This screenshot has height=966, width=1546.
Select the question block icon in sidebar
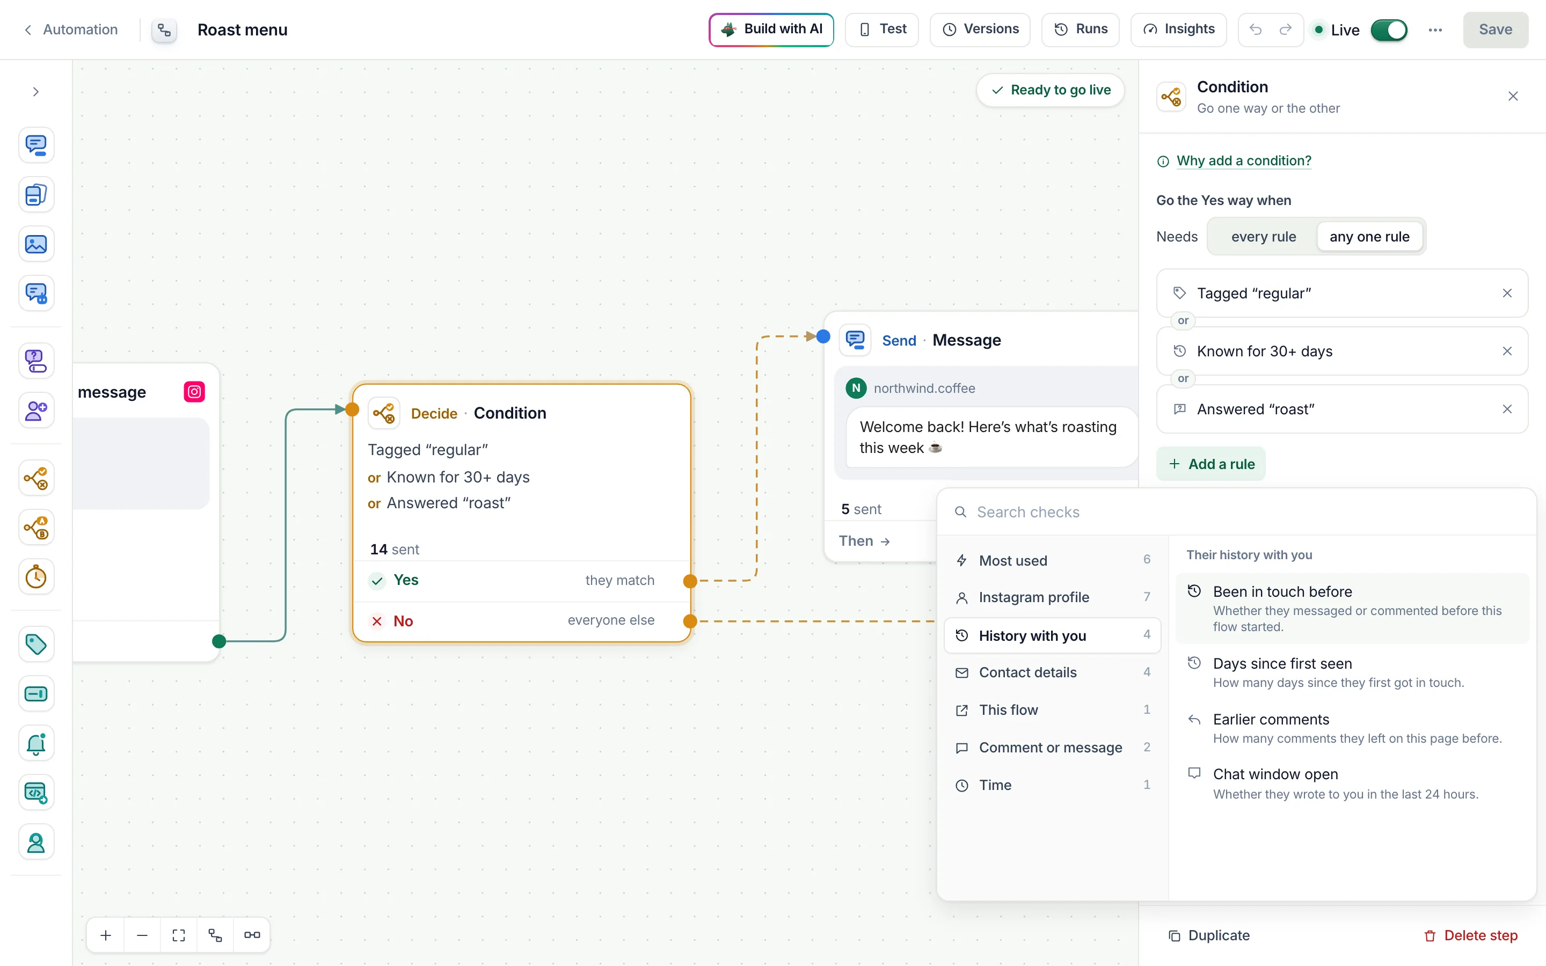click(36, 361)
